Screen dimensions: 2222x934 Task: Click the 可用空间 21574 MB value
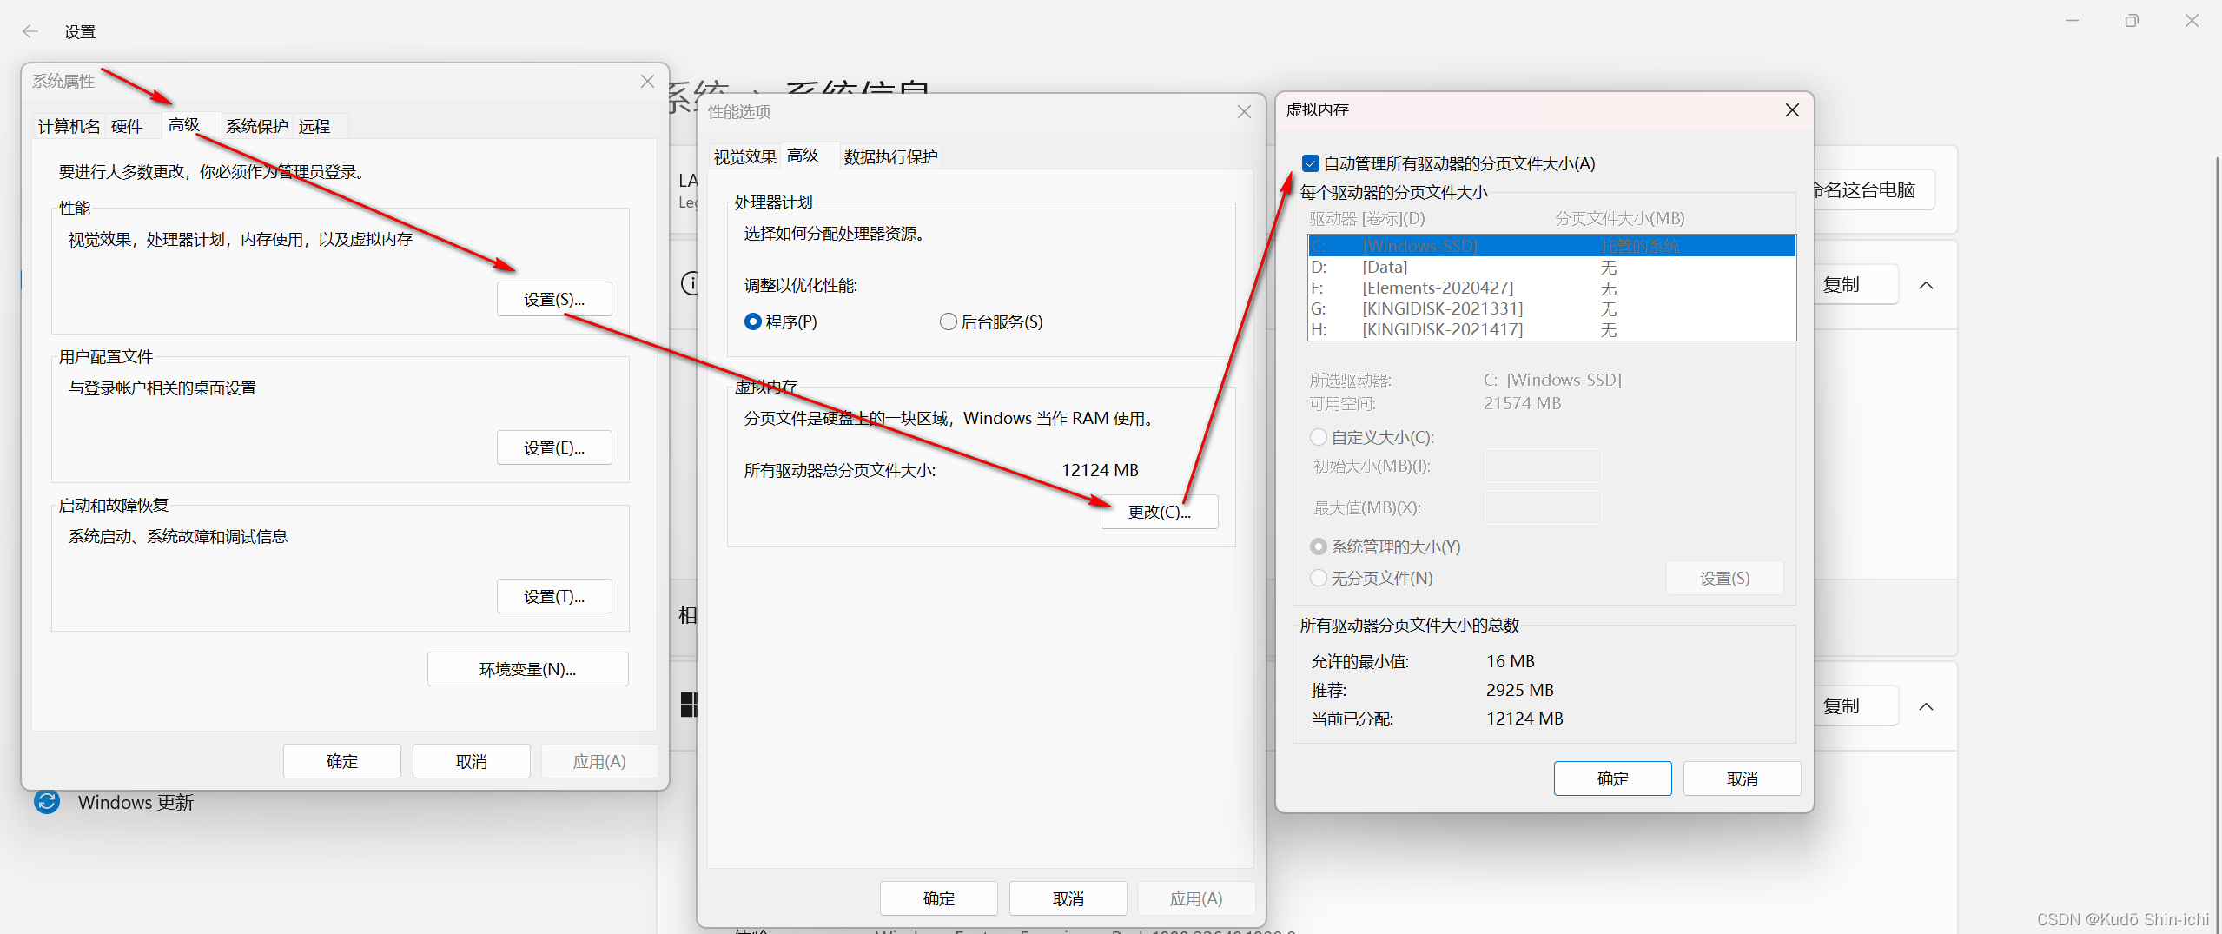click(x=1522, y=403)
